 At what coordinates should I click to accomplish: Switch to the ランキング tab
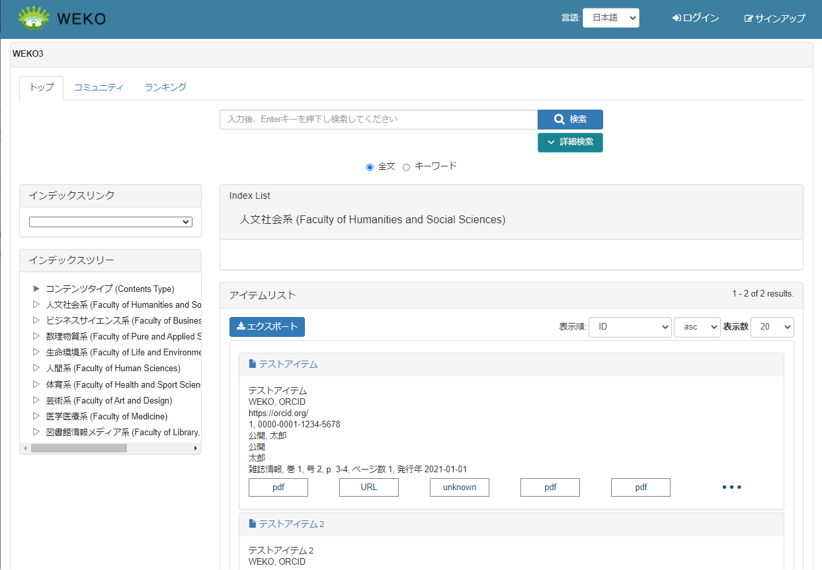[165, 87]
